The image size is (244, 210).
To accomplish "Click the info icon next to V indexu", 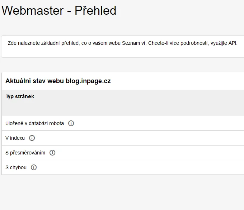I will pyautogui.click(x=32, y=138).
